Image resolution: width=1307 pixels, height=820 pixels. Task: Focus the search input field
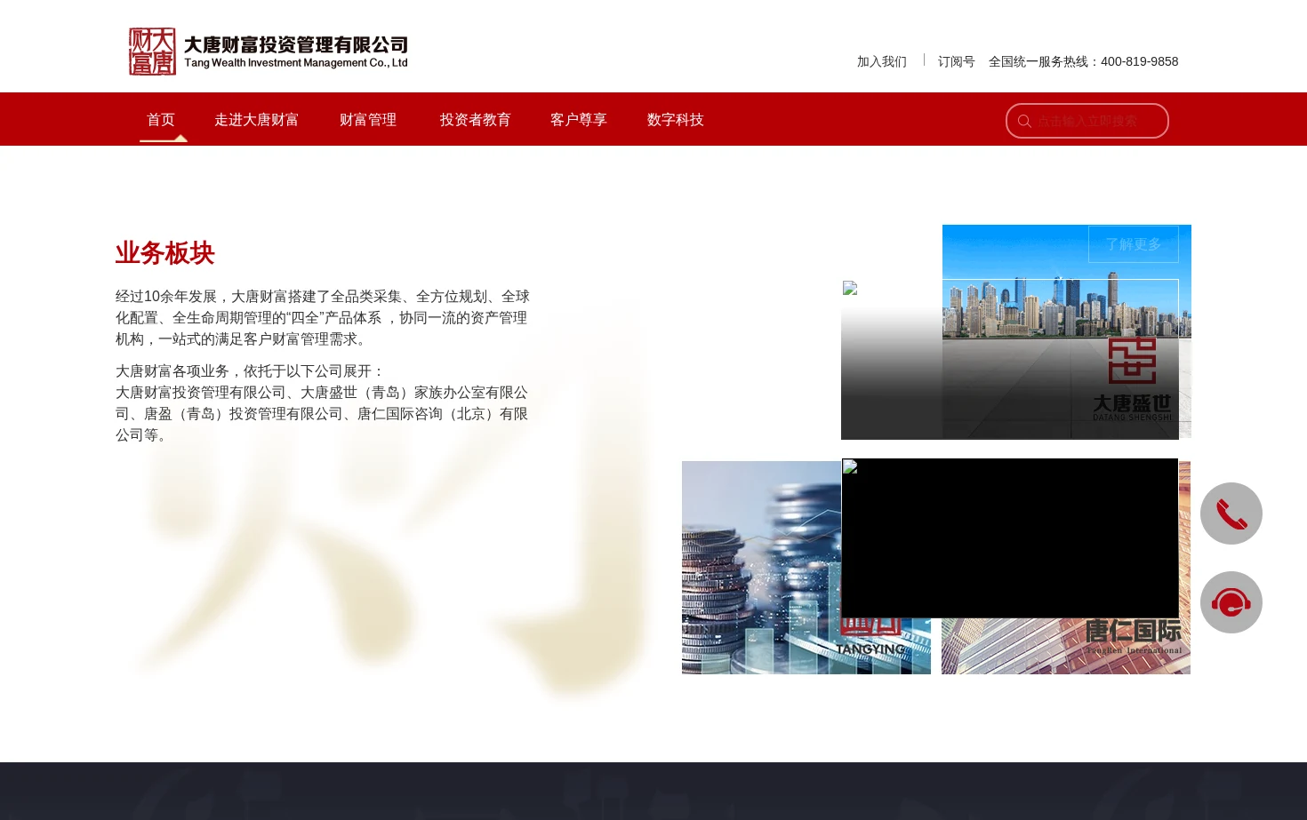click(1087, 121)
